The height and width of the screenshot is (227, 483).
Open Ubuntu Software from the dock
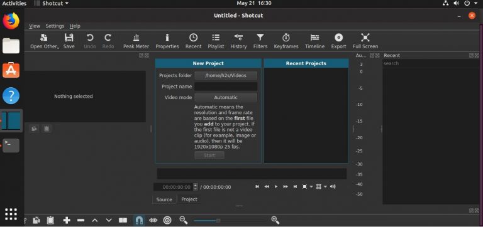point(11,70)
